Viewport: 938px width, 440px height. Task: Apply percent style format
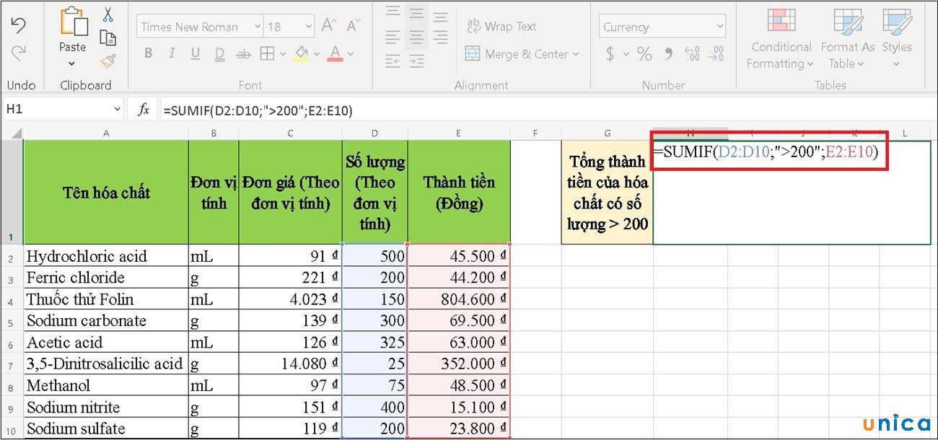644,54
